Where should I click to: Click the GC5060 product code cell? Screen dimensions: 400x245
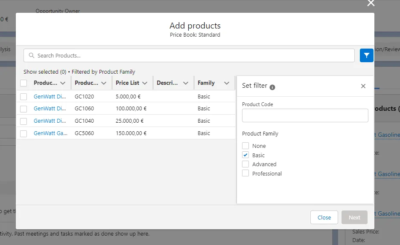pyautogui.click(x=84, y=133)
